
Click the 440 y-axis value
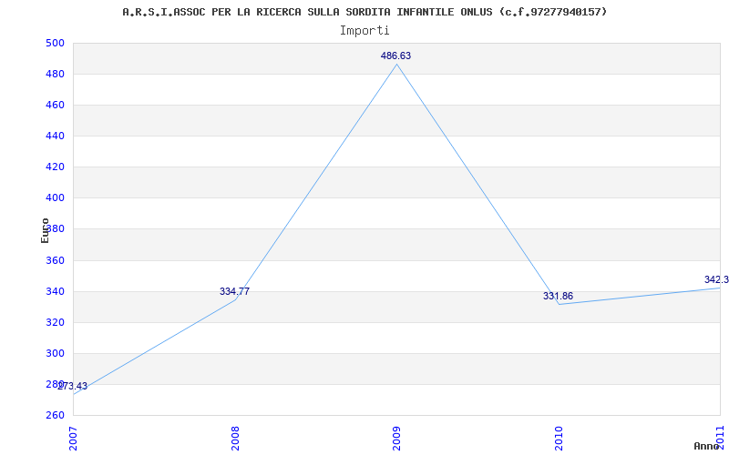tap(55, 136)
